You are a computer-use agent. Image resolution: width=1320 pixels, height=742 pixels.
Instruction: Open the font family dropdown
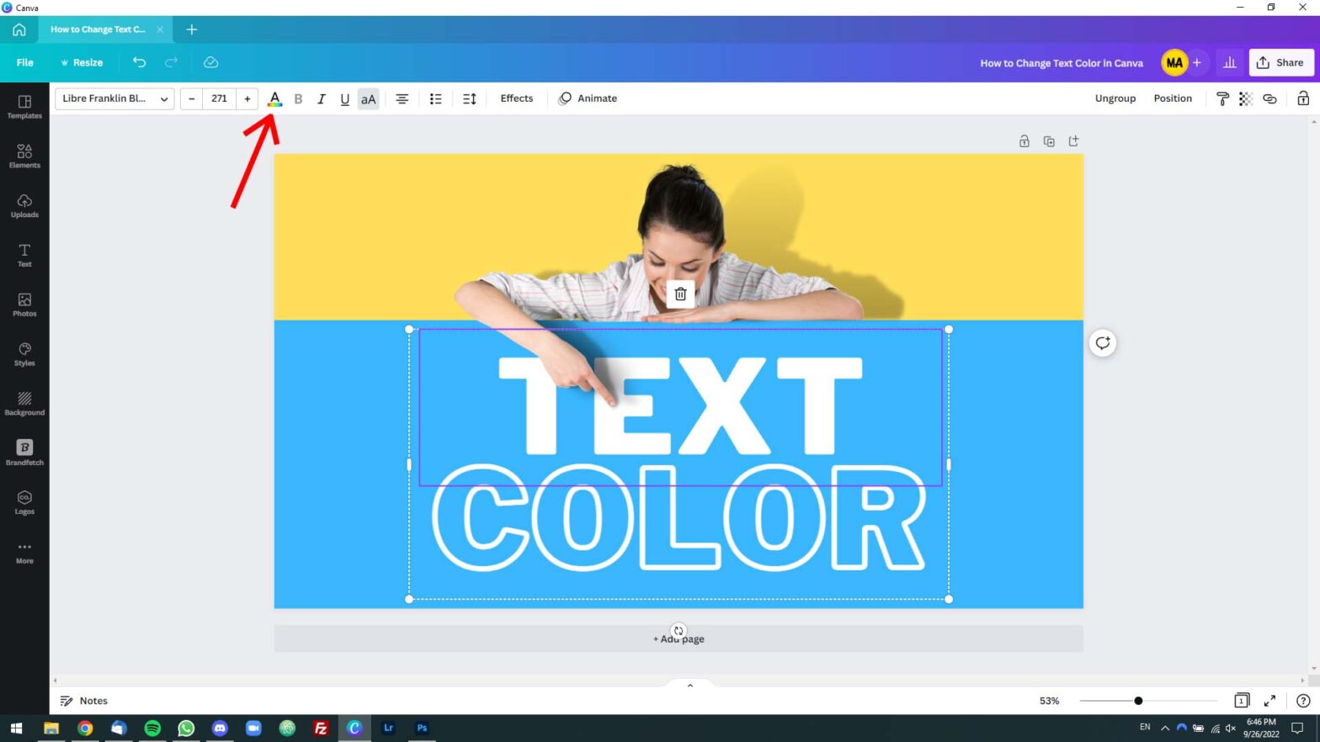pyautogui.click(x=114, y=98)
